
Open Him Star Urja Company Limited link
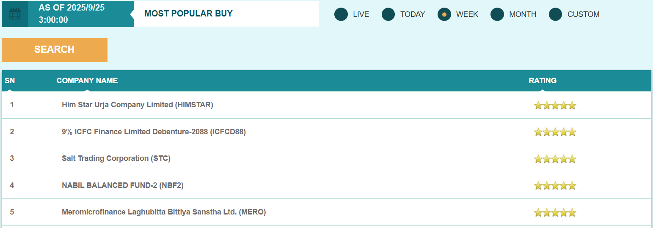coord(138,105)
